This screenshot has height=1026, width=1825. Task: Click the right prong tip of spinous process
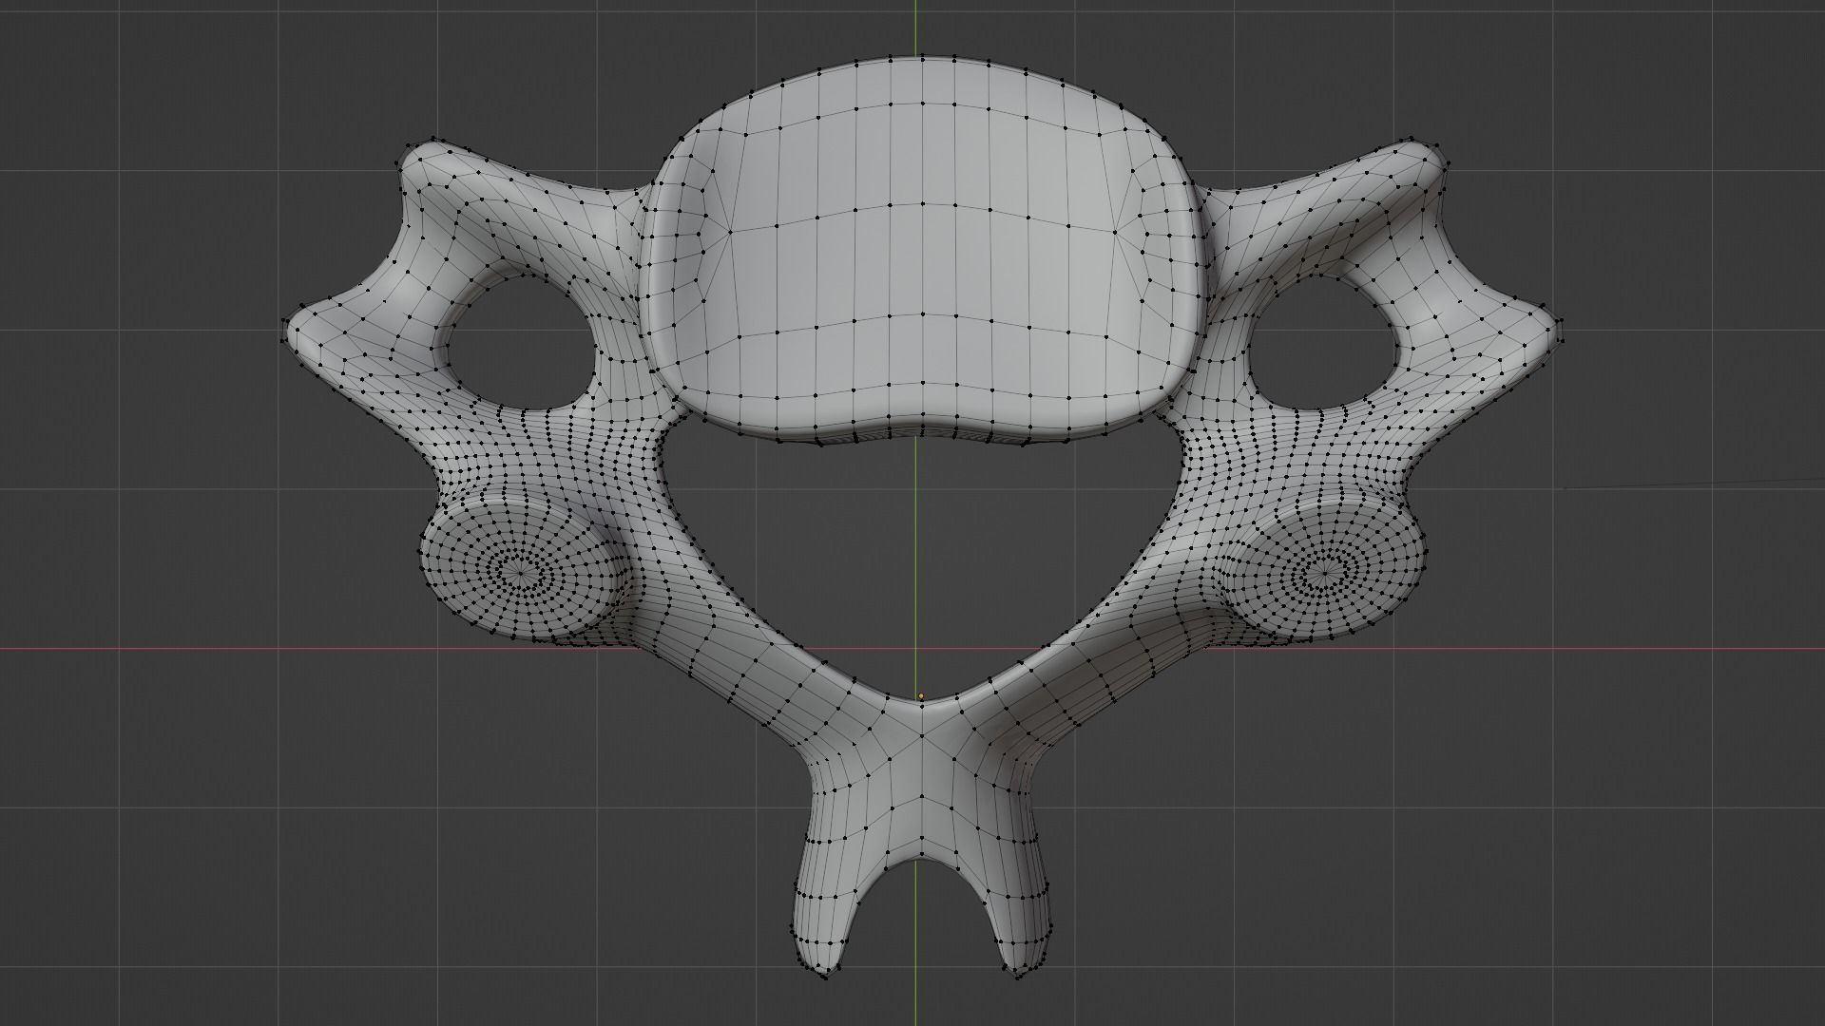(x=1020, y=975)
